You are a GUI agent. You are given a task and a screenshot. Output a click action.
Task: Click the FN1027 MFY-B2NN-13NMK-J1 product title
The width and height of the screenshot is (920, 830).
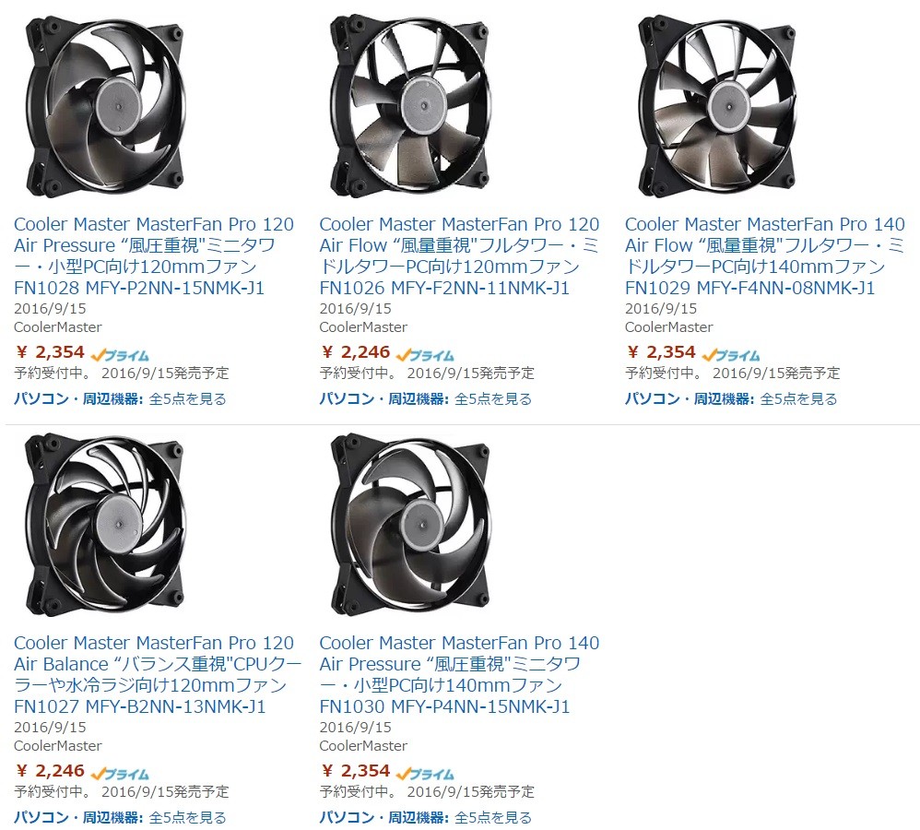click(158, 674)
